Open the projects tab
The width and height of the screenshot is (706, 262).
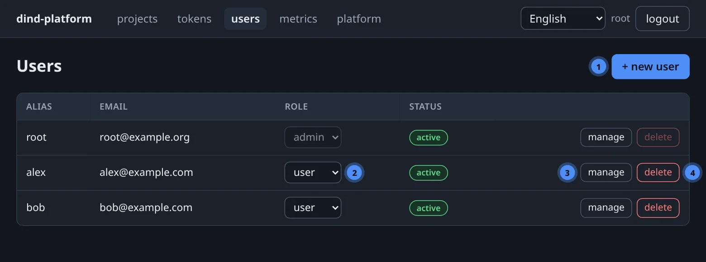[x=137, y=19]
